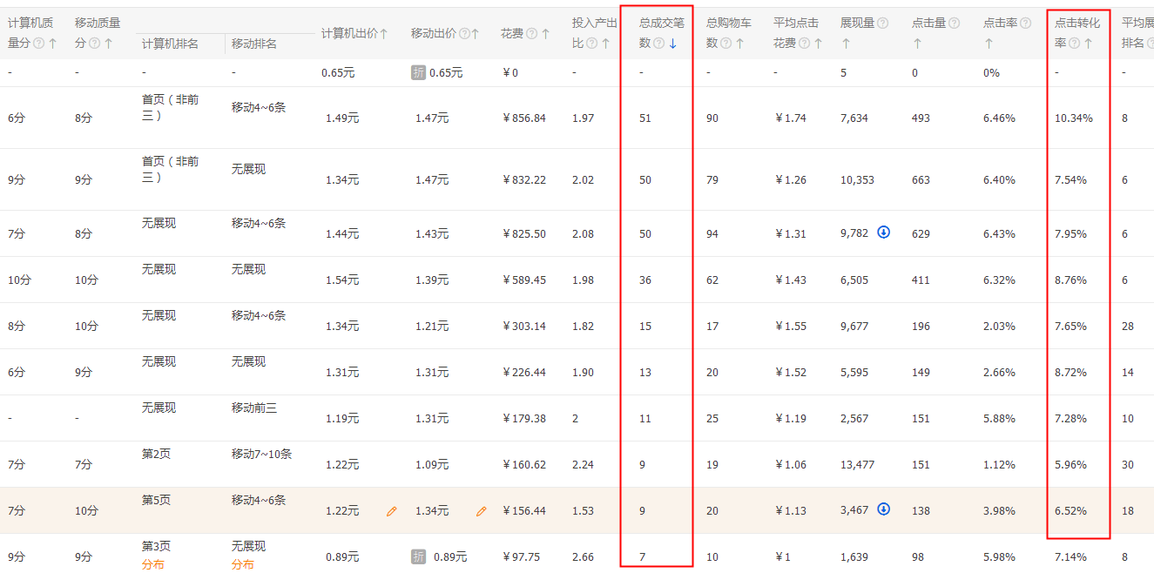1154x573 pixels.
Task: Sort by 投入产出比 arrow
Action: click(605, 44)
